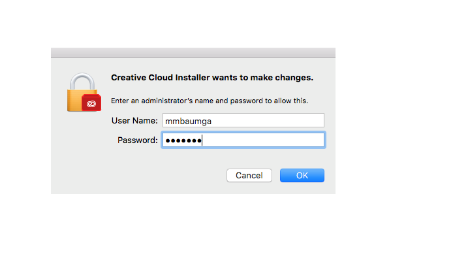Click the red Creative Cloud badge
Viewport: 453px width, 277px height.
pos(91,103)
